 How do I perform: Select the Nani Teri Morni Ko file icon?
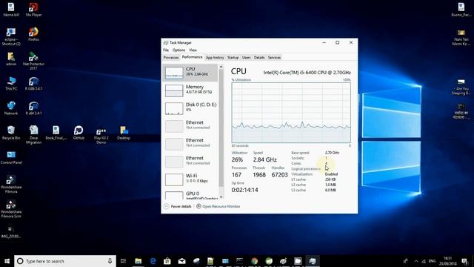[x=461, y=37]
